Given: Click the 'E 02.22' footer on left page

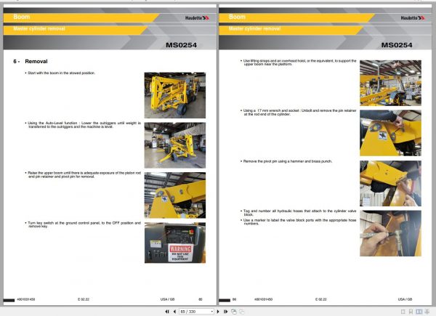Looking at the screenshot, I should 84,299.
